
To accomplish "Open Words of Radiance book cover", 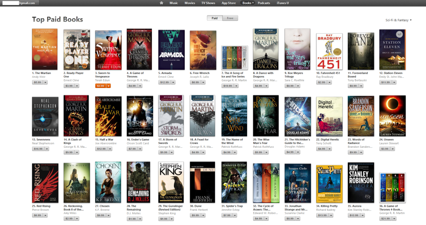I will tap(361, 116).
